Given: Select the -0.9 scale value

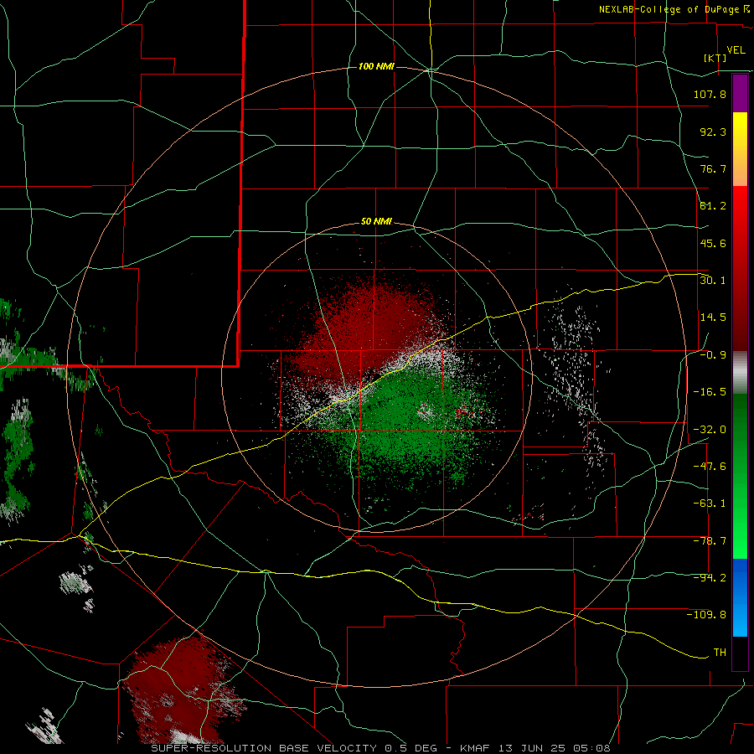Looking at the screenshot, I should (x=713, y=355).
